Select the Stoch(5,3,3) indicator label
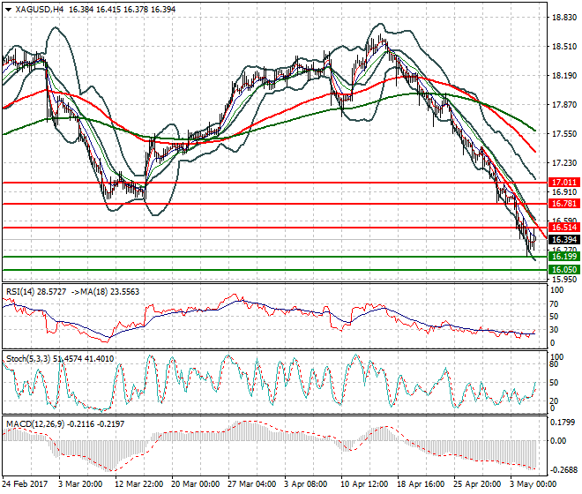 (x=28, y=359)
